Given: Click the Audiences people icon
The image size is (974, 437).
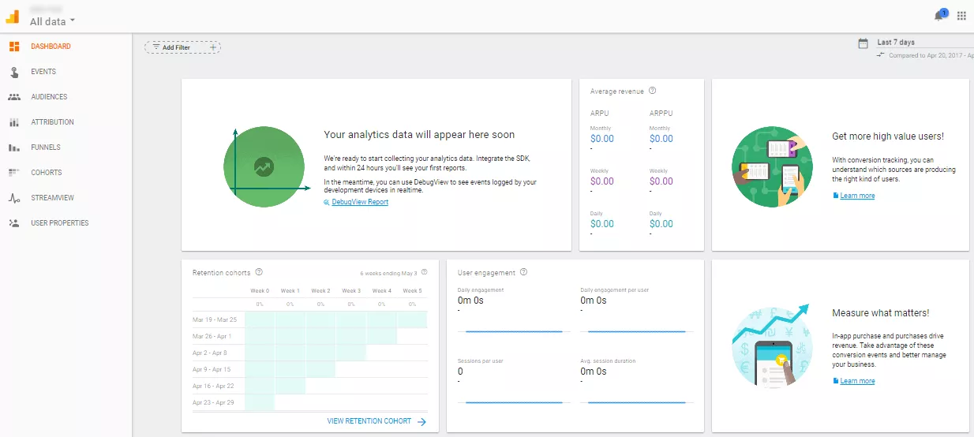Looking at the screenshot, I should (14, 97).
